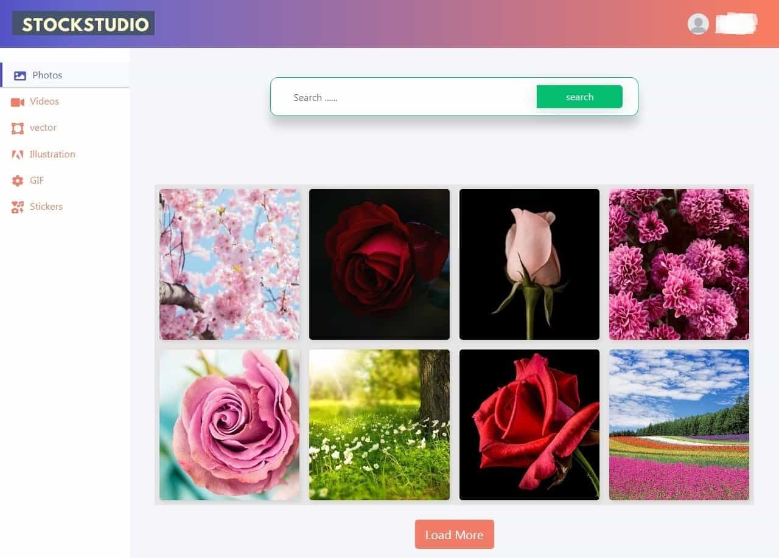
Task: Open the user profile avatar icon
Action: click(x=698, y=24)
